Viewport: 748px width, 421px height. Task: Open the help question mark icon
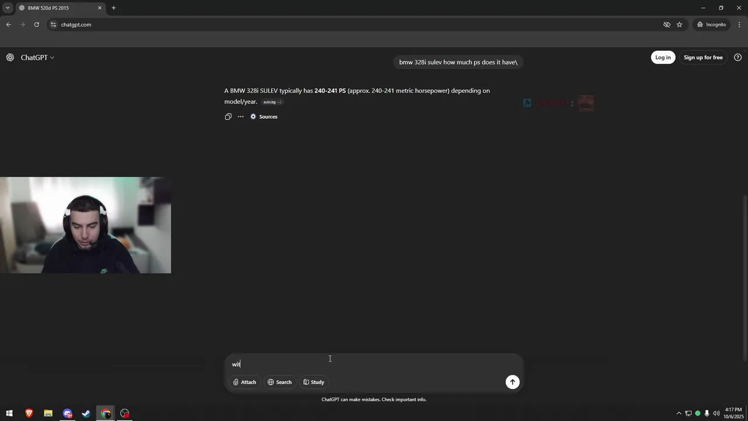pyautogui.click(x=737, y=57)
